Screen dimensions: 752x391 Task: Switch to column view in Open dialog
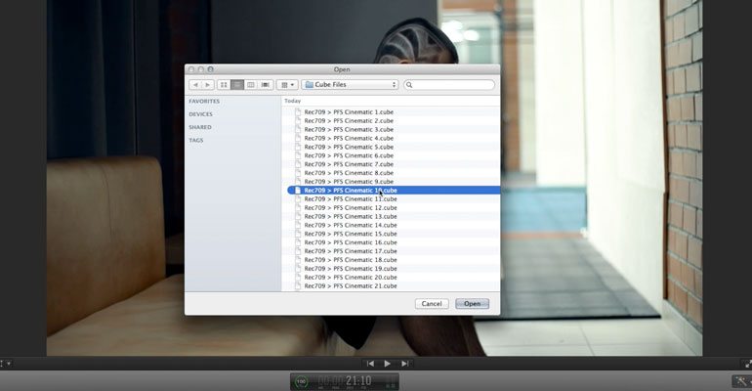(250, 84)
